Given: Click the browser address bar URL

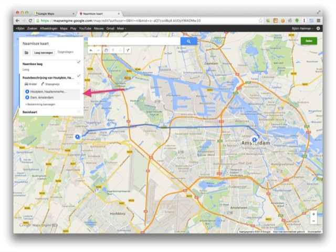Looking at the screenshot, I should [x=121, y=21].
